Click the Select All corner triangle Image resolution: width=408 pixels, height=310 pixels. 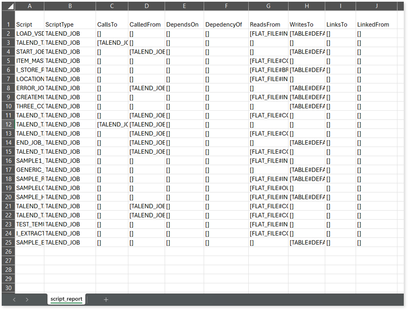[10, 7]
